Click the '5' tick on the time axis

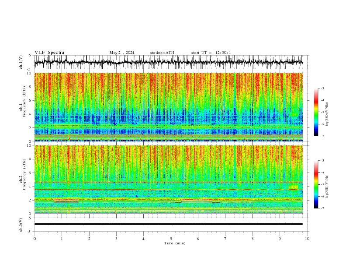tap(171, 239)
